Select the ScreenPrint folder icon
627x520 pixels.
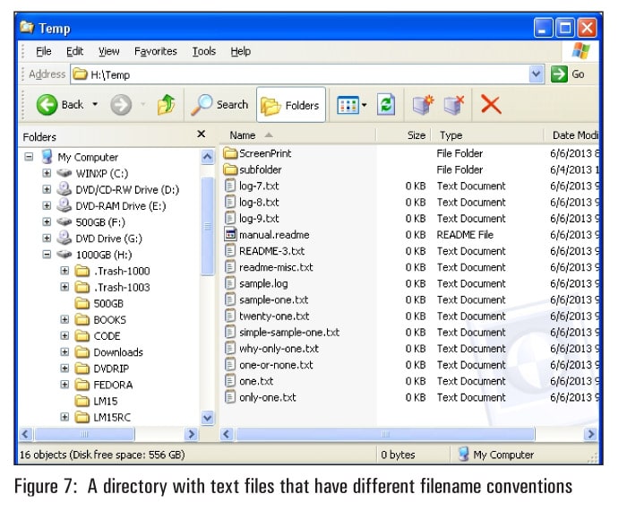coord(230,153)
